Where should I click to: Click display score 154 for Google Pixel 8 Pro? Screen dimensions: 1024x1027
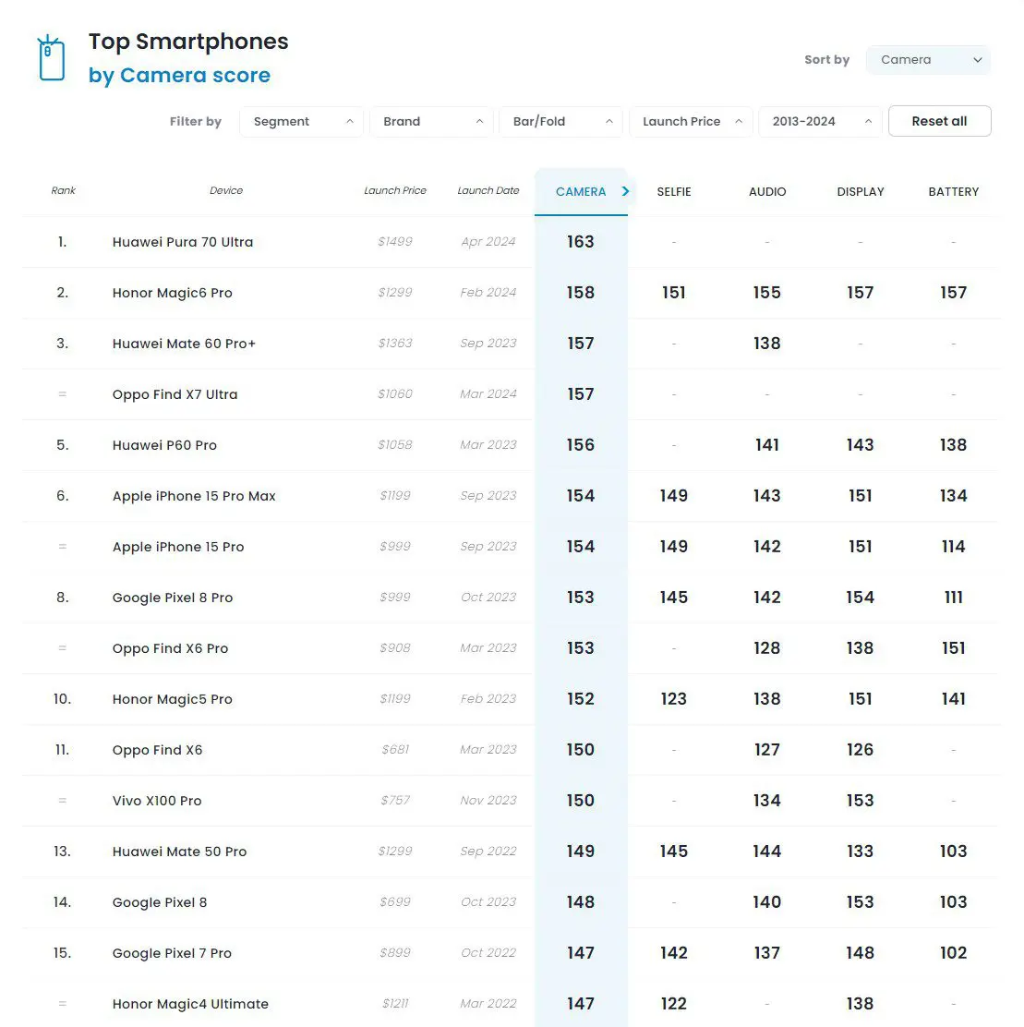click(861, 598)
